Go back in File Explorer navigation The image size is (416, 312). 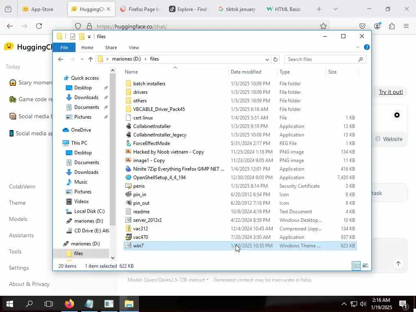click(x=61, y=59)
